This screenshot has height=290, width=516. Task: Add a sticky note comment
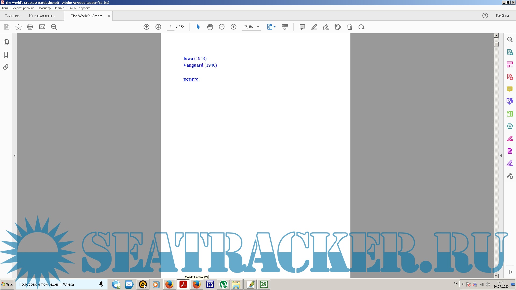(x=302, y=27)
